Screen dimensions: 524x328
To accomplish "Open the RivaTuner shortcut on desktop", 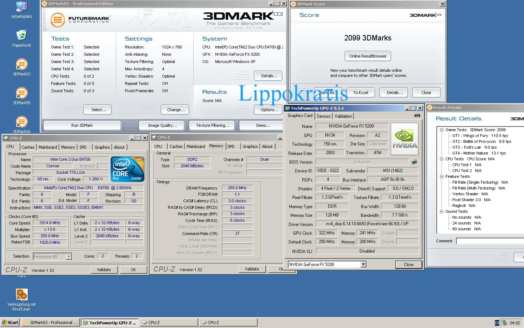I will tap(21, 300).
